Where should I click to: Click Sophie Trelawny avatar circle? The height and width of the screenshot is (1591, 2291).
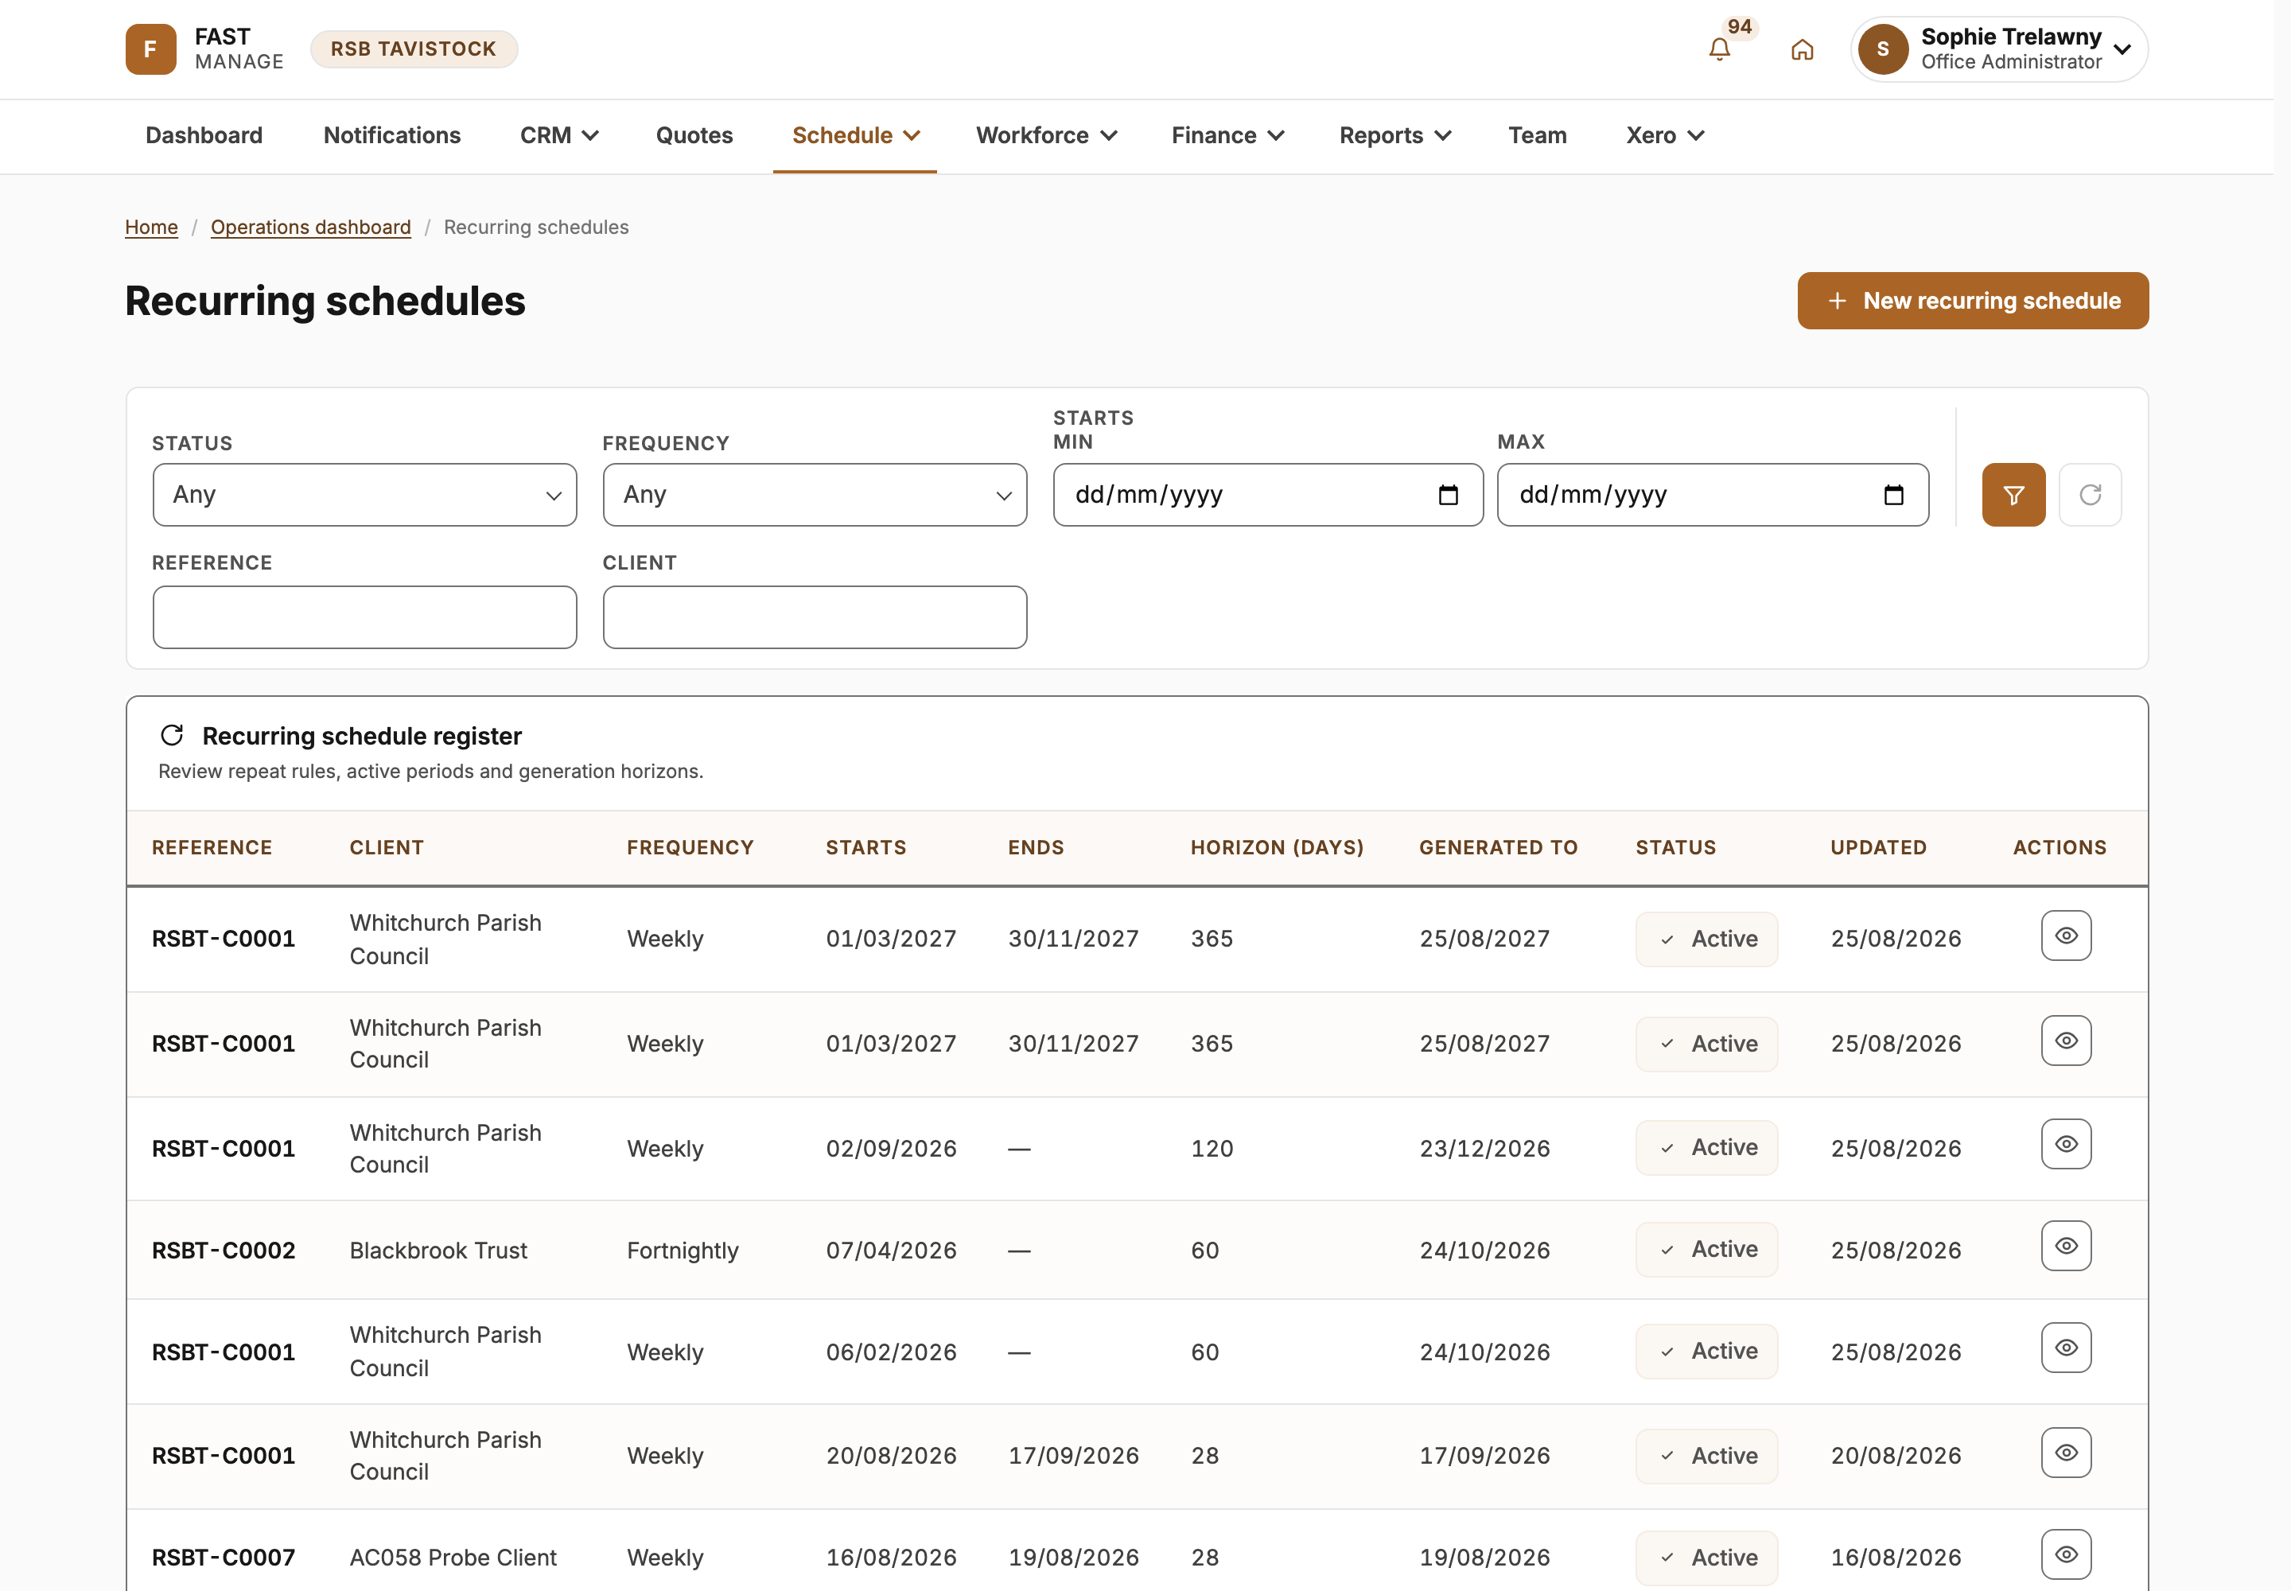coord(1882,49)
